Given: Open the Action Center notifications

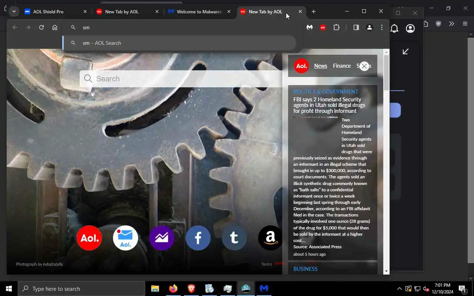Looking at the screenshot, I should click(x=462, y=289).
